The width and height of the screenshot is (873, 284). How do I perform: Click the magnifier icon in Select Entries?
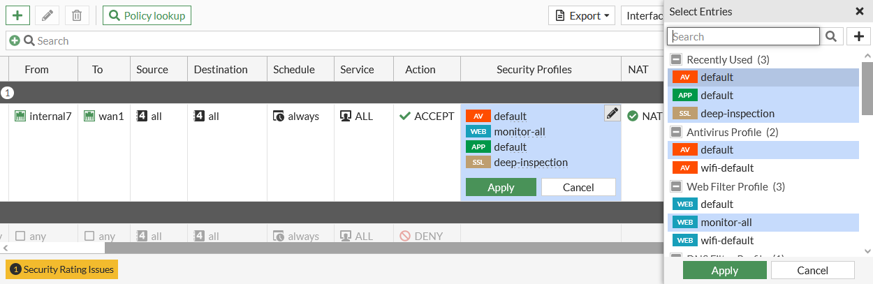tap(831, 36)
